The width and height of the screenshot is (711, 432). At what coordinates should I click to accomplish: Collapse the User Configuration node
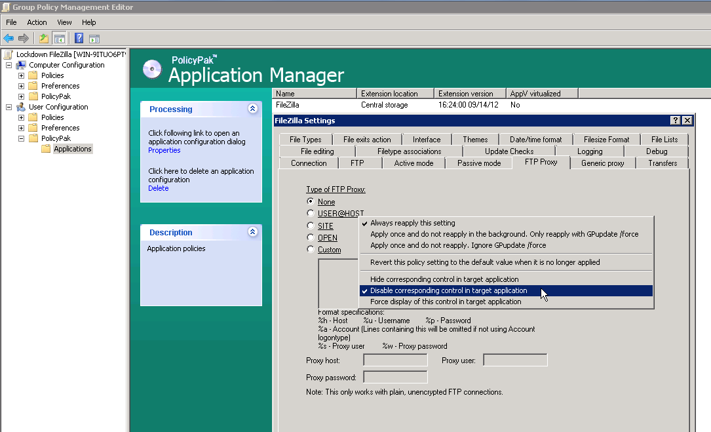[9, 107]
